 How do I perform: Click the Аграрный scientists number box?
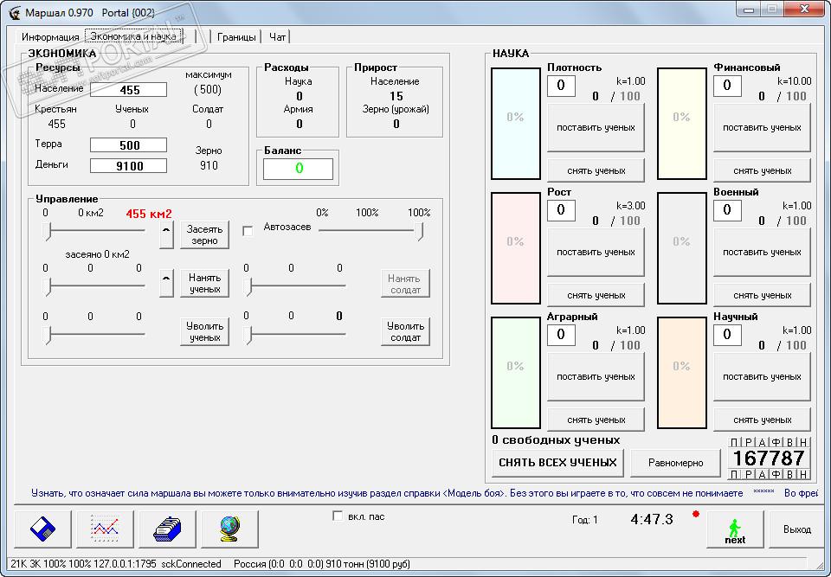561,335
